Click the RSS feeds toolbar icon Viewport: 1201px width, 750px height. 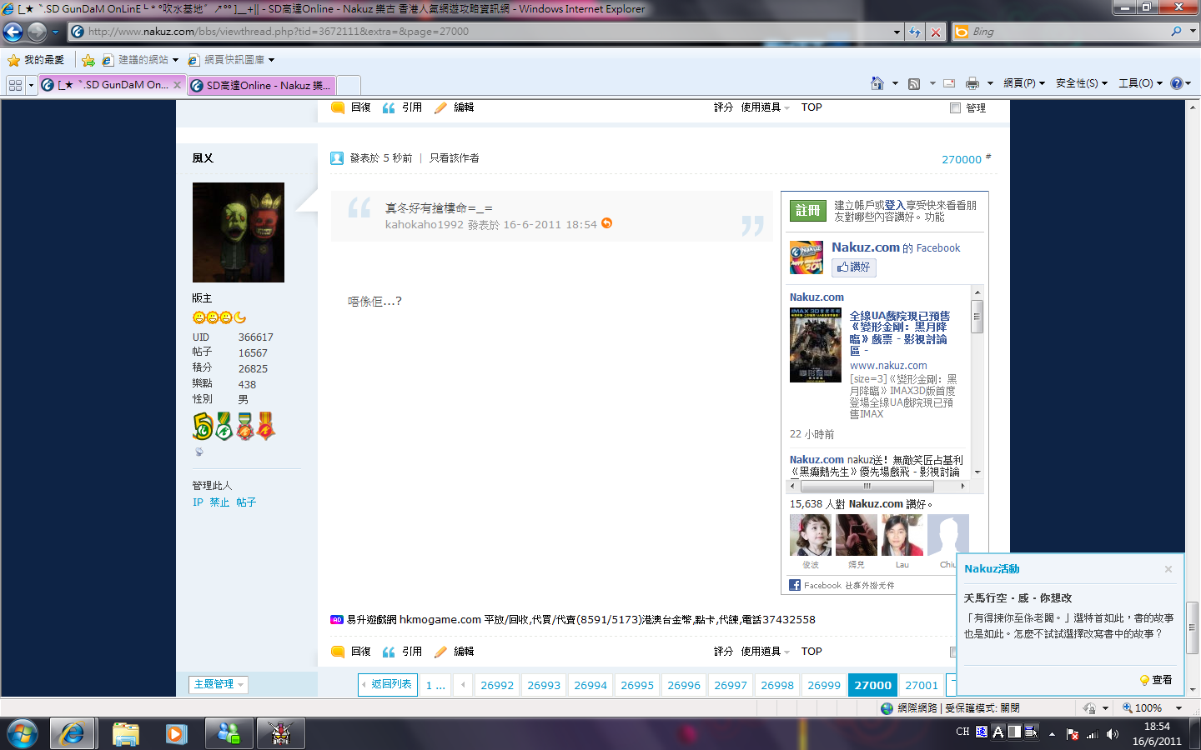click(914, 83)
